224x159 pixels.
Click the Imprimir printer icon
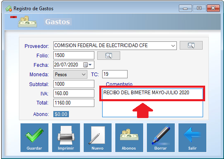[x=66, y=138]
